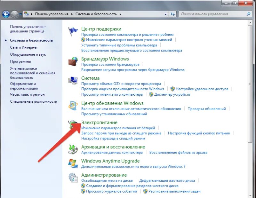The height and width of the screenshot is (198, 256).
Task: Click Панель управления breadcrumb
Action: tap(52, 14)
